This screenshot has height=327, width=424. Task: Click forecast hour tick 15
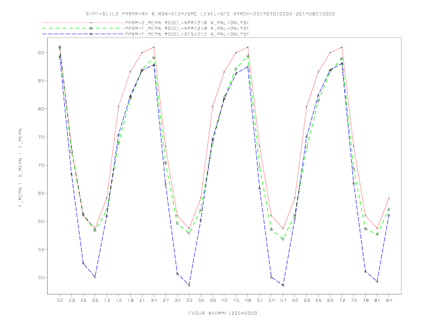(x=118, y=300)
